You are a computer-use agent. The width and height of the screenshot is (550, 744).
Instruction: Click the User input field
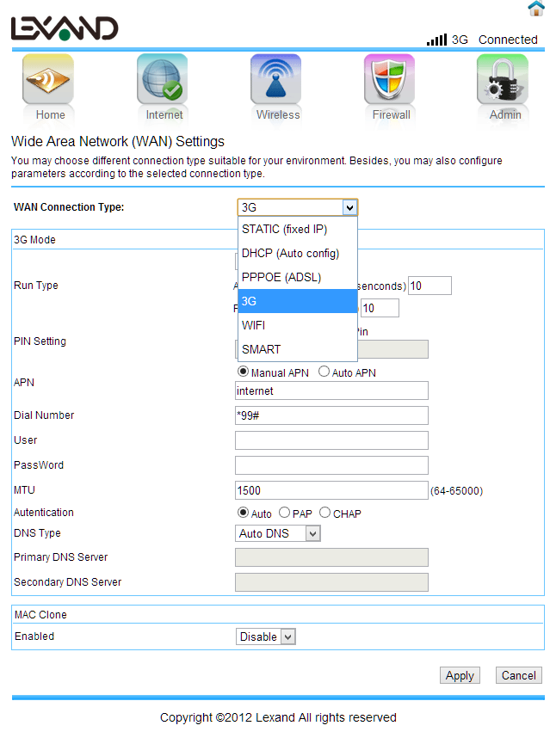331,440
